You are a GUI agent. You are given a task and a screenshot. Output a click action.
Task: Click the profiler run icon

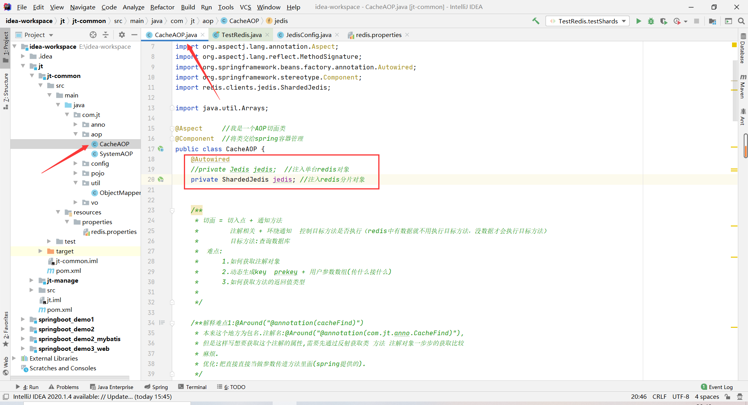click(677, 21)
